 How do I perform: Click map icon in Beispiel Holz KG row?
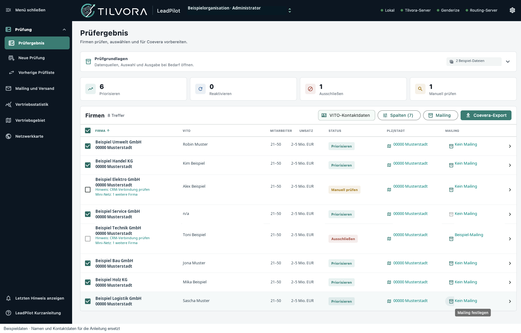(x=389, y=282)
